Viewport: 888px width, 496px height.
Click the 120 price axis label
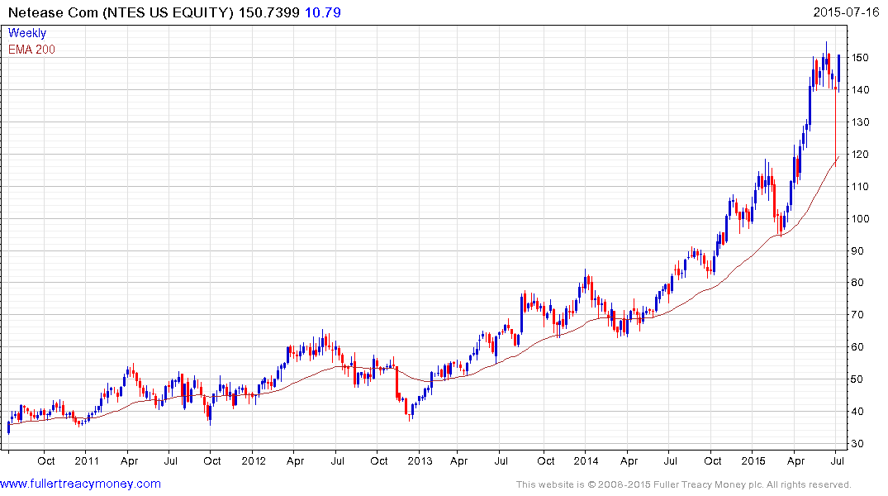pos(860,155)
